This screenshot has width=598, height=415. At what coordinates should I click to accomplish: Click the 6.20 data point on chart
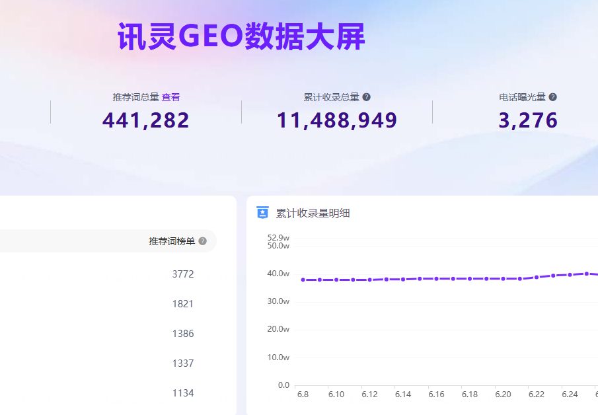503,279
